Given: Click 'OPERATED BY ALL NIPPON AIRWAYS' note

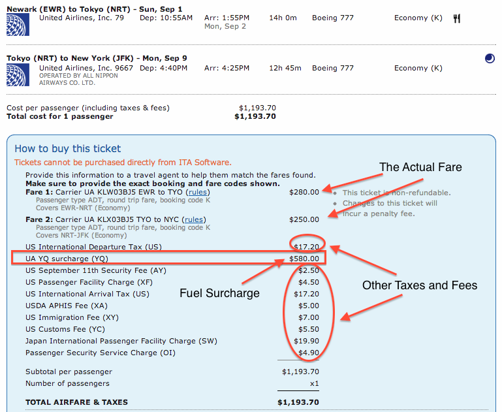Looking at the screenshot, I should tap(78, 79).
